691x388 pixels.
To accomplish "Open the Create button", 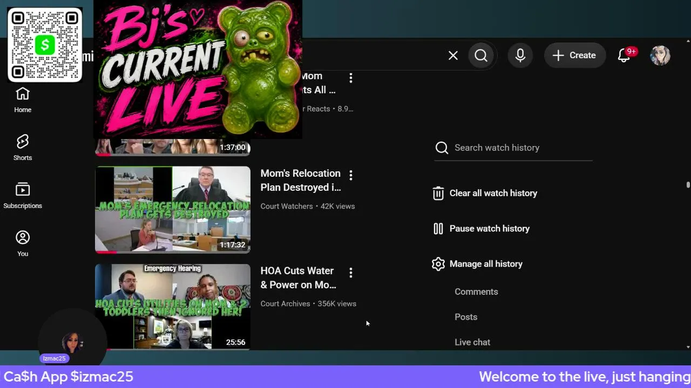I will [x=574, y=56].
